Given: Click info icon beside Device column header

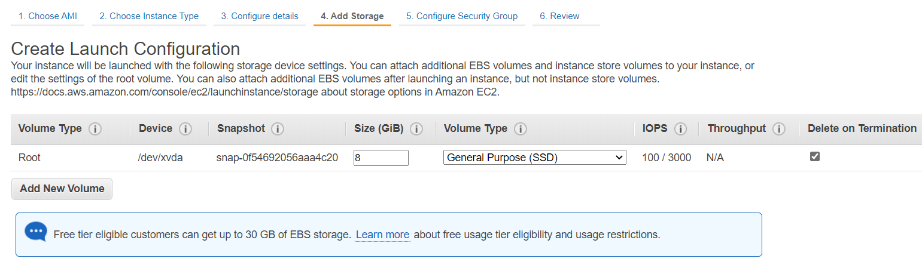Looking at the screenshot, I should point(185,129).
